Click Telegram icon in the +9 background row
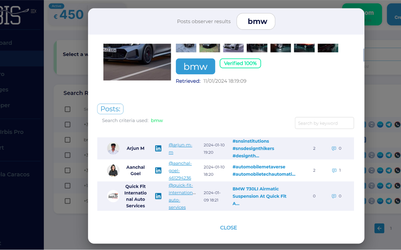The width and height of the screenshot is (401, 250). 389,201
